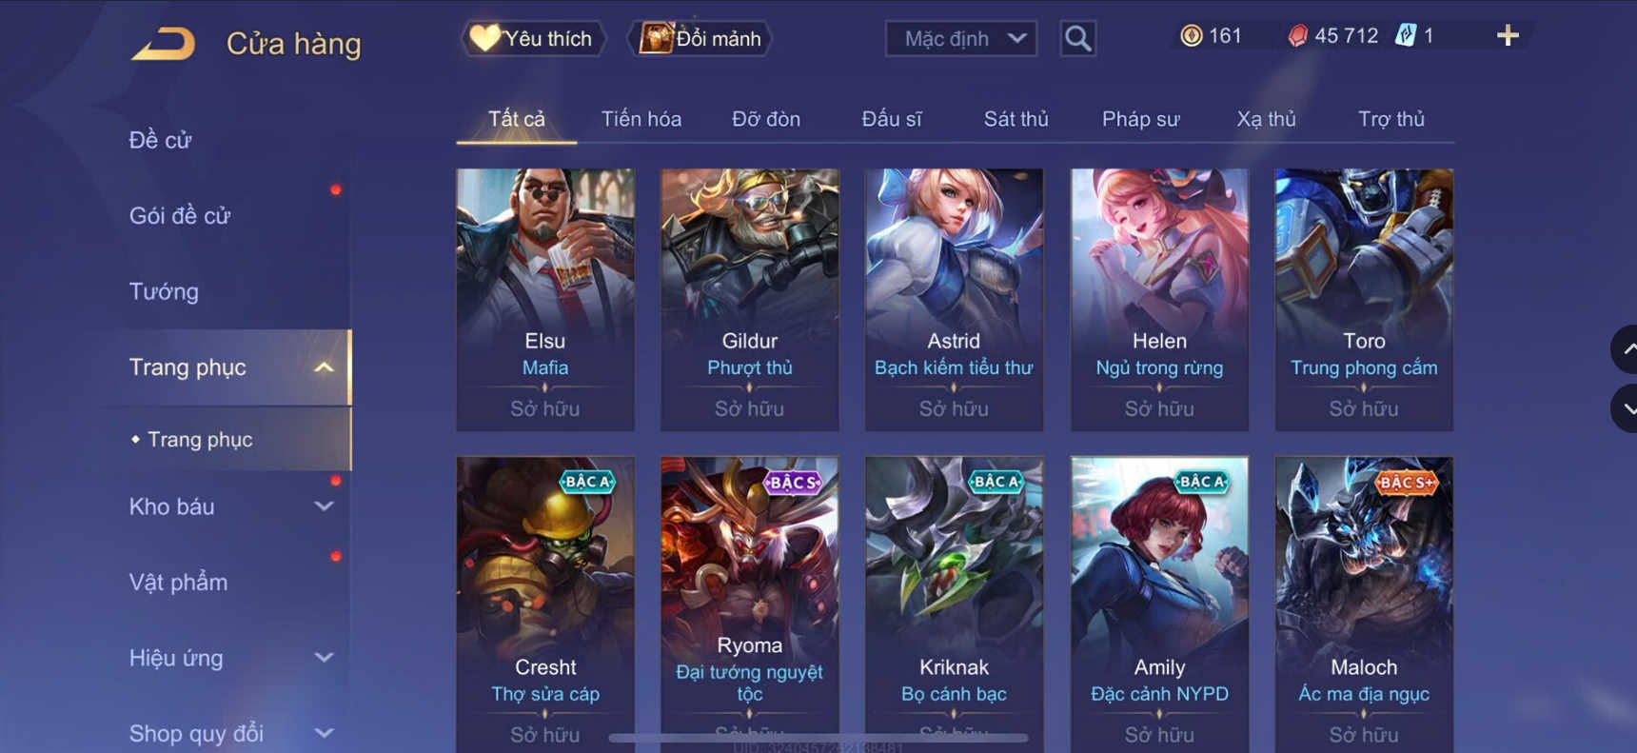Click the back arrow next to Cửa hàng
Screen dimensions: 1637x753
164,44
